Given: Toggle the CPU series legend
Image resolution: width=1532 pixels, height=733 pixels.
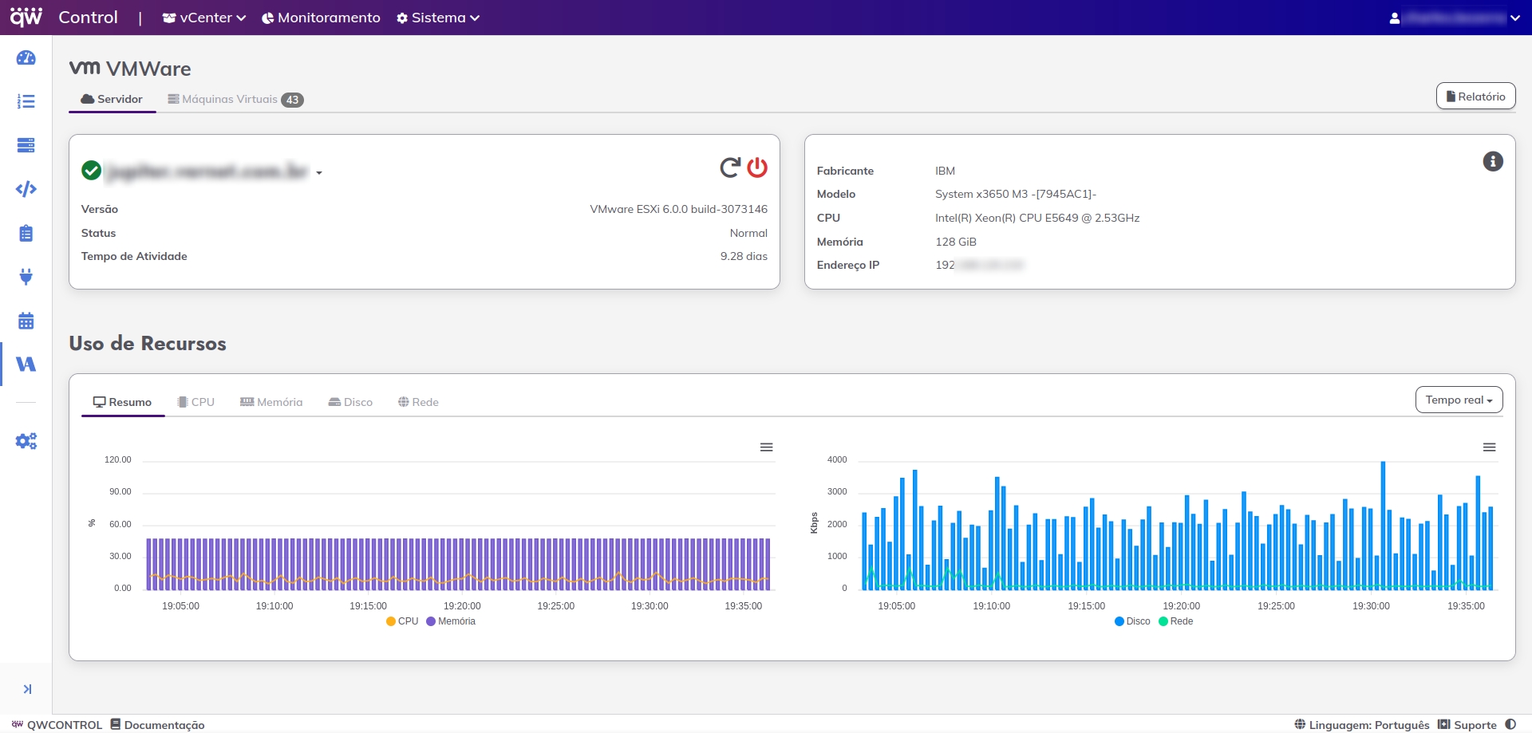Looking at the screenshot, I should 402,621.
